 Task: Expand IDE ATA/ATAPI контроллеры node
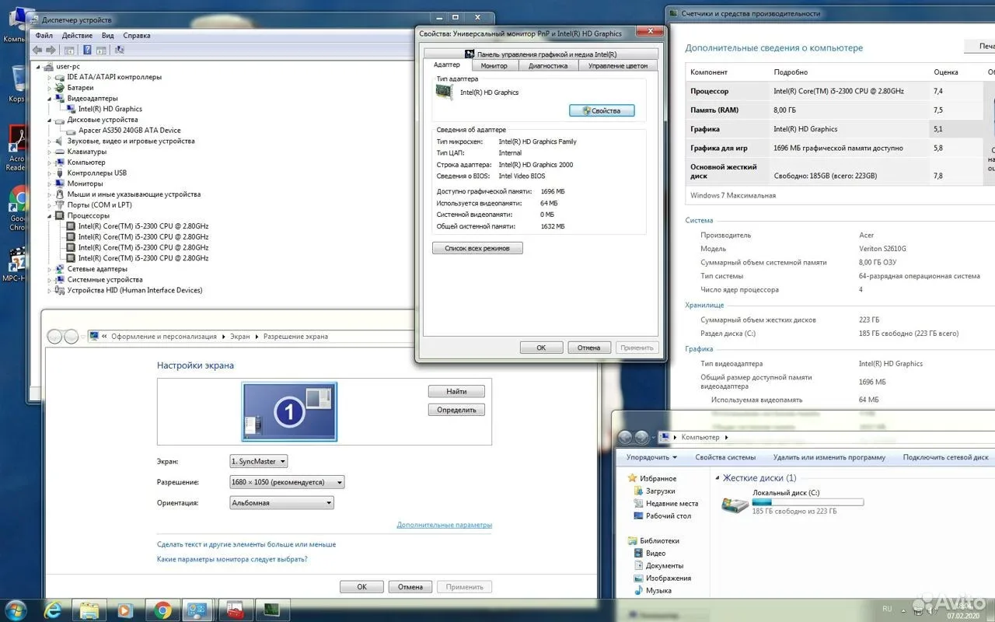pos(50,77)
